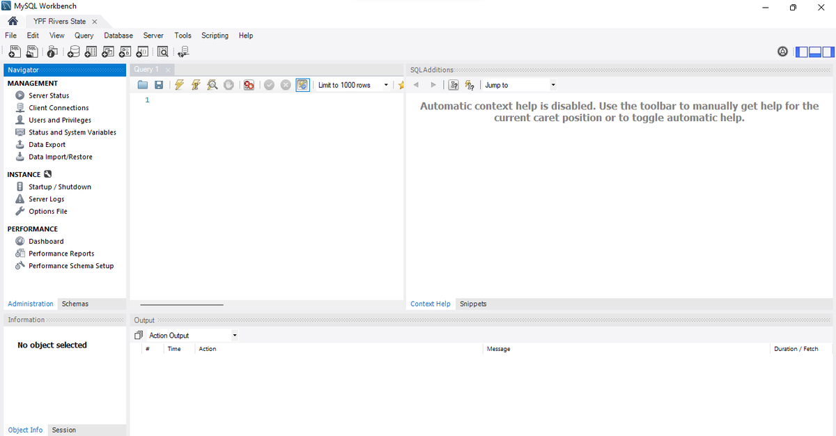Go back in context help history
The width and height of the screenshot is (836, 436).
pos(416,85)
